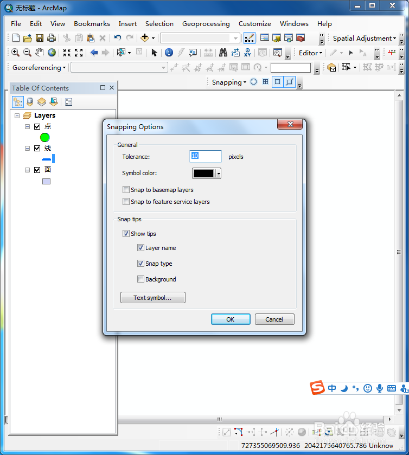Toggle Edge Snapping icon
Screen dimensions: 409x455
tap(290, 82)
